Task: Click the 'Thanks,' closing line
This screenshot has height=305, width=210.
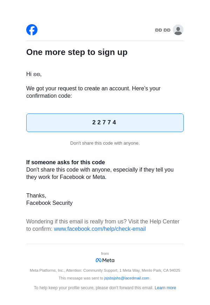Action: coord(36,196)
